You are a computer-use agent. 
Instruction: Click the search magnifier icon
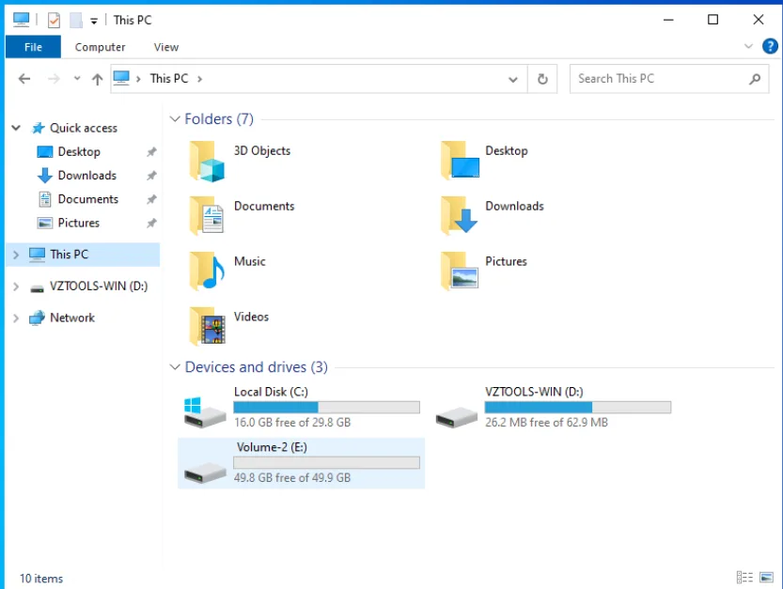755,79
